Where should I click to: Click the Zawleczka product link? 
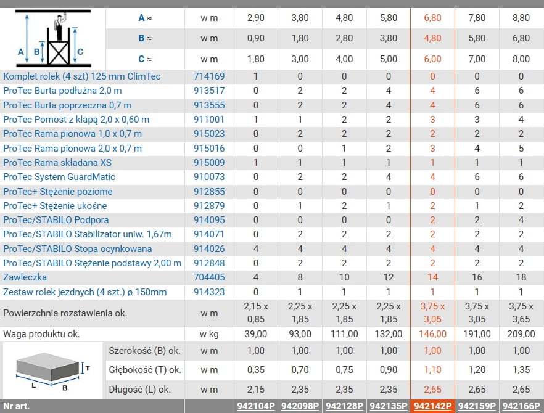[25, 277]
